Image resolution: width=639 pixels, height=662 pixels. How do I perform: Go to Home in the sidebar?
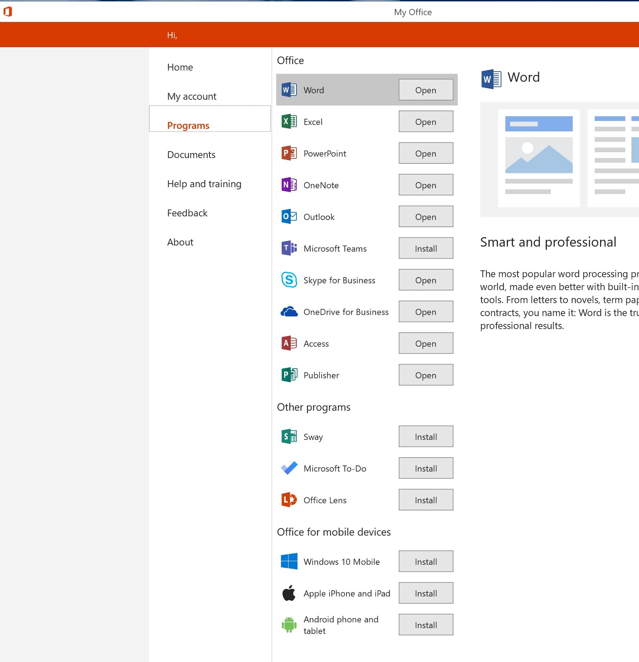click(180, 67)
